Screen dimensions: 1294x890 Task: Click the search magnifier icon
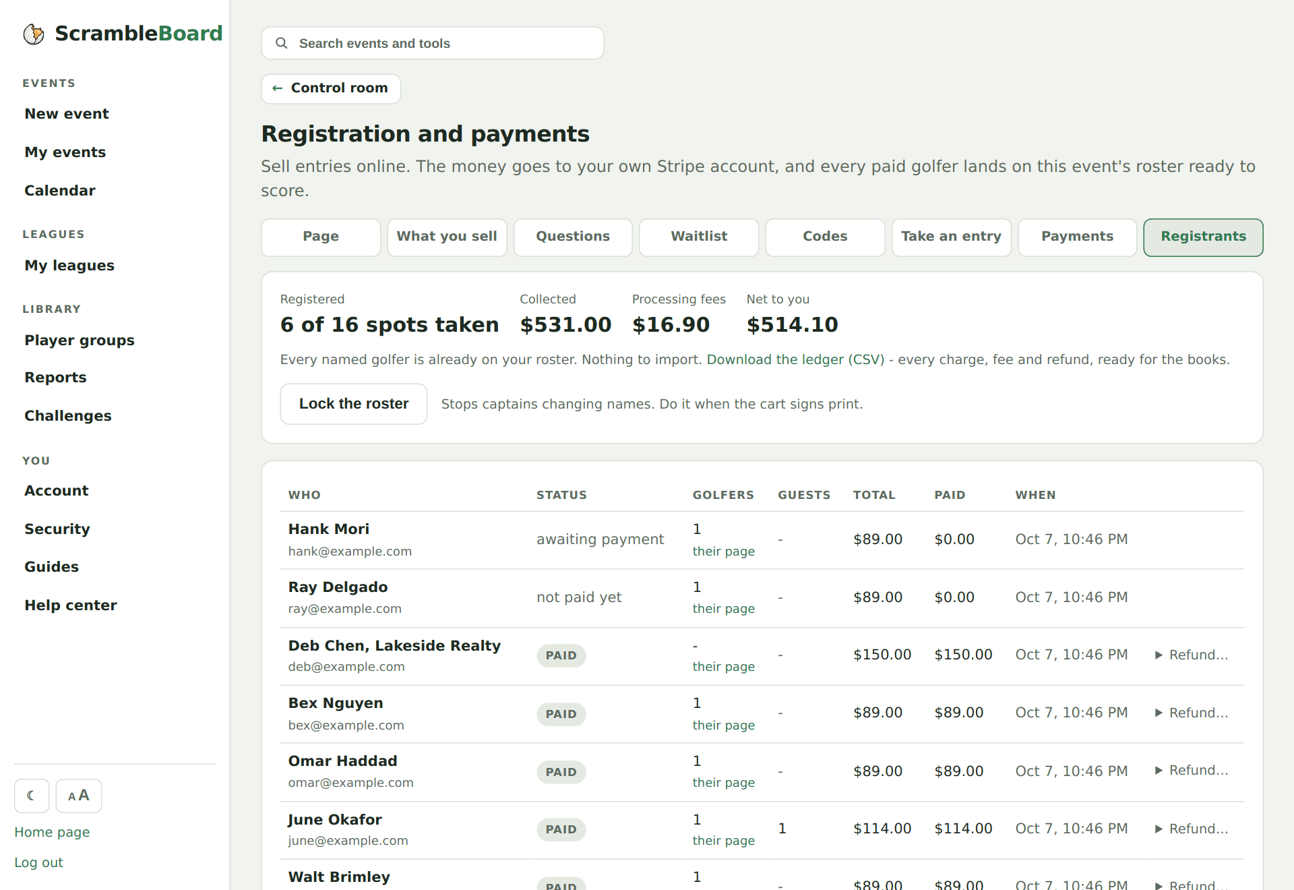pyautogui.click(x=282, y=43)
